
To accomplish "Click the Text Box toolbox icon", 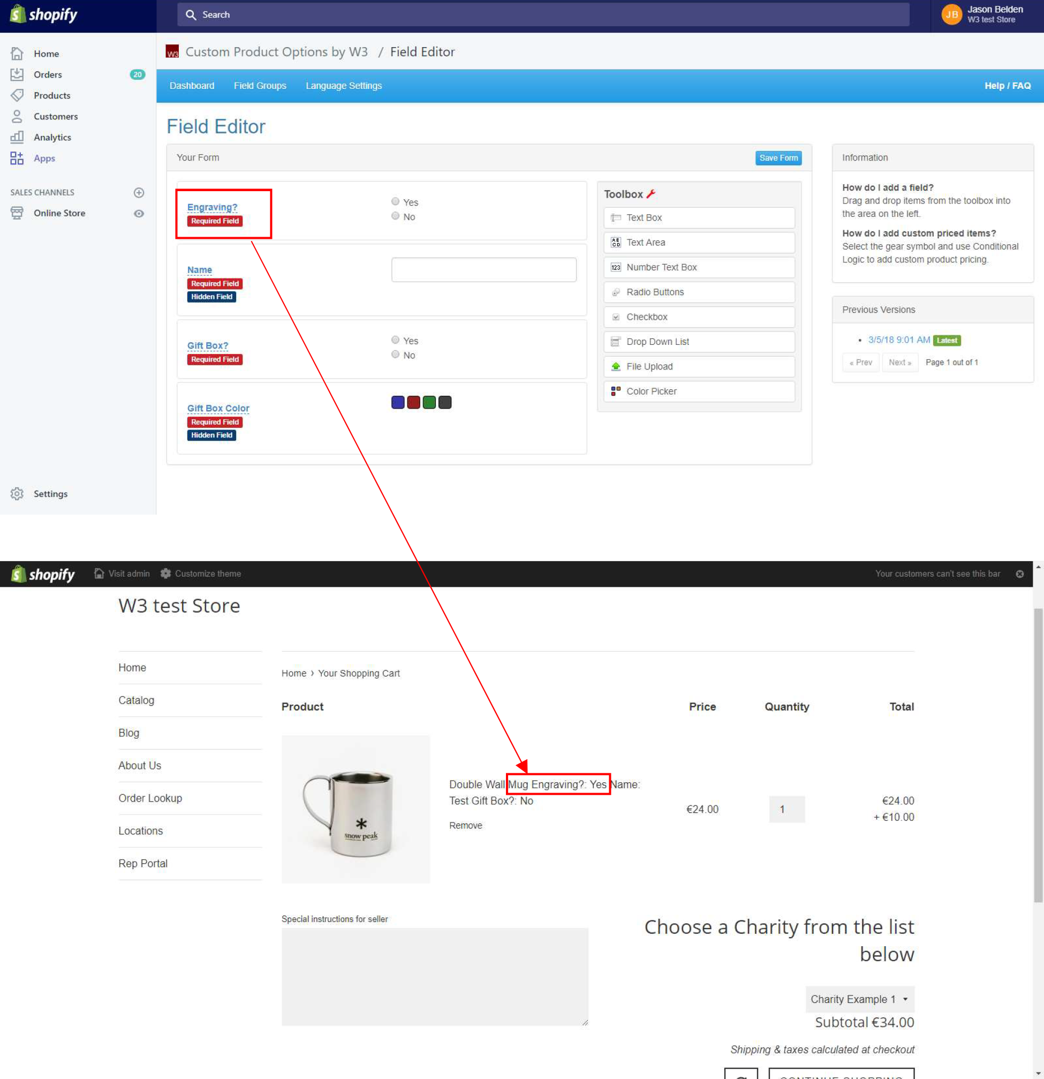I will pyautogui.click(x=616, y=218).
